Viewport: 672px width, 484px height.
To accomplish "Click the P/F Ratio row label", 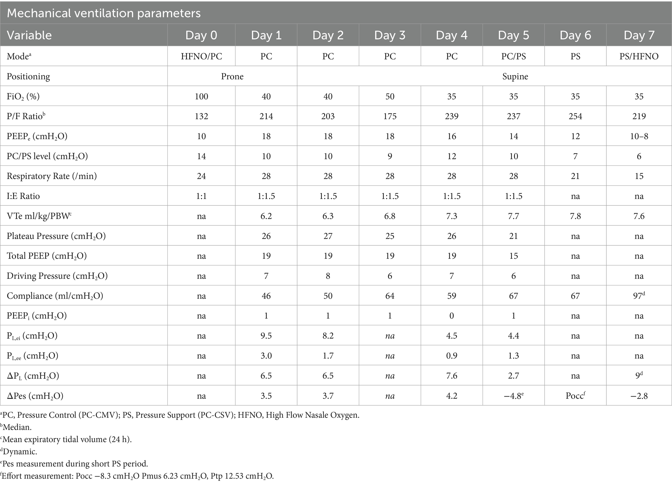I will [26, 116].
